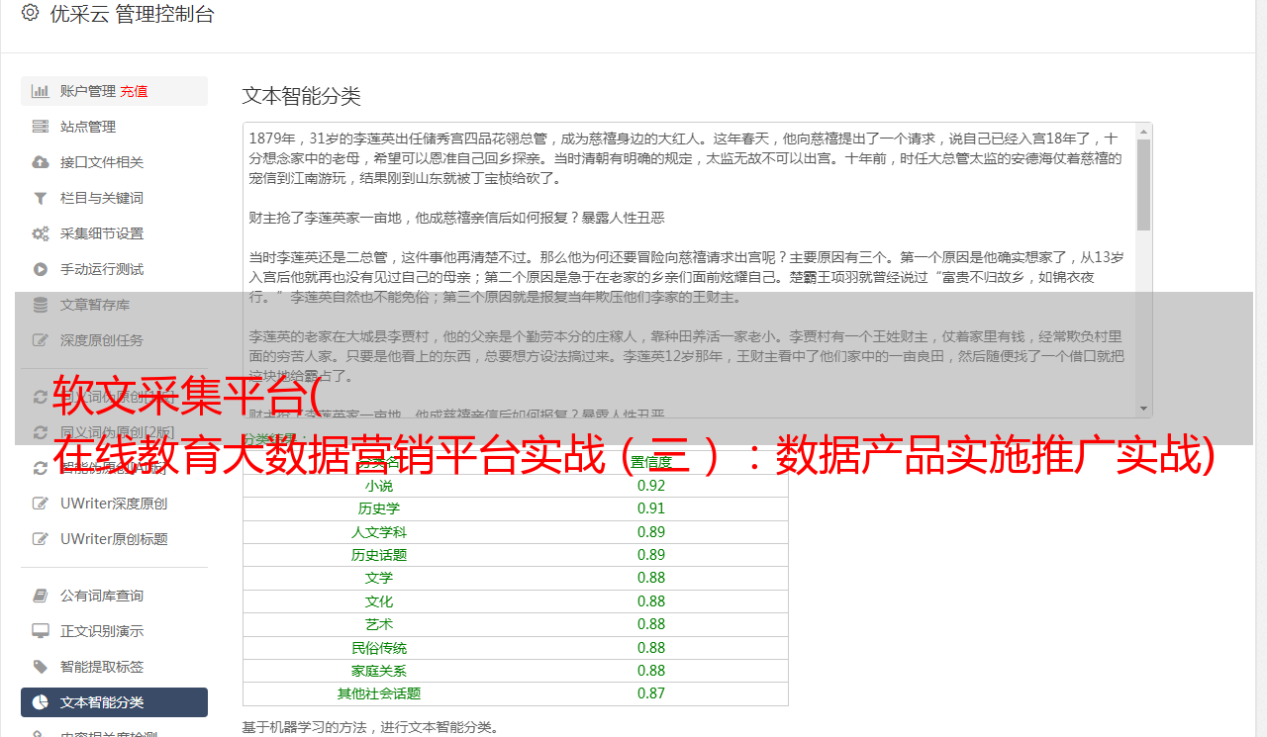Click the bar chart icon for 账户管理
This screenshot has height=737, width=1267.
pyautogui.click(x=41, y=91)
